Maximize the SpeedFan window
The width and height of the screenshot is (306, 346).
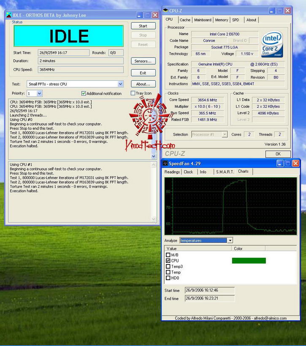(x=288, y=163)
